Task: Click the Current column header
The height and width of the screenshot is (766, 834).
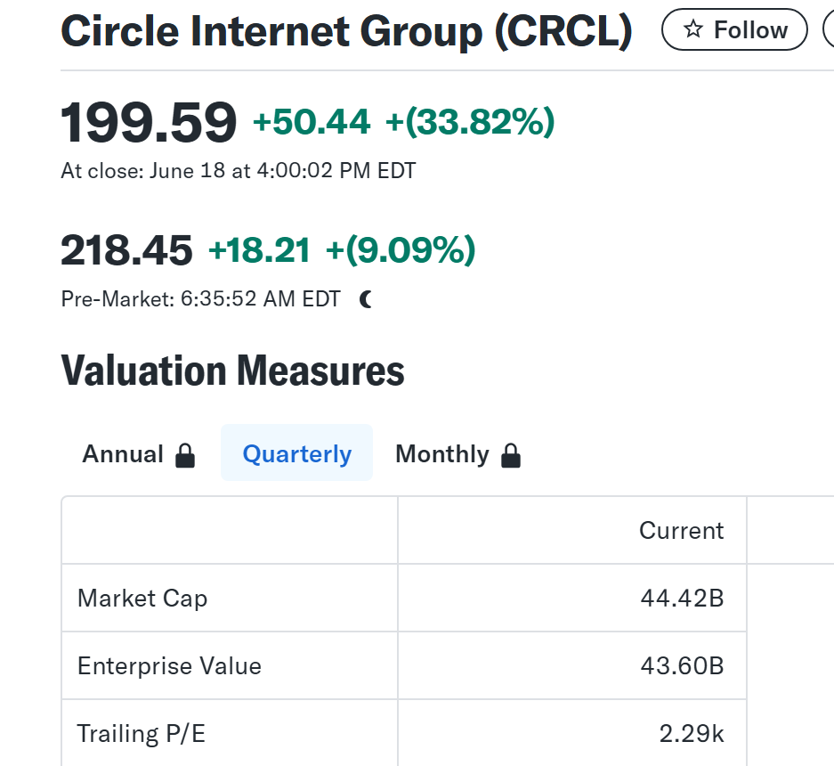Action: tap(681, 531)
